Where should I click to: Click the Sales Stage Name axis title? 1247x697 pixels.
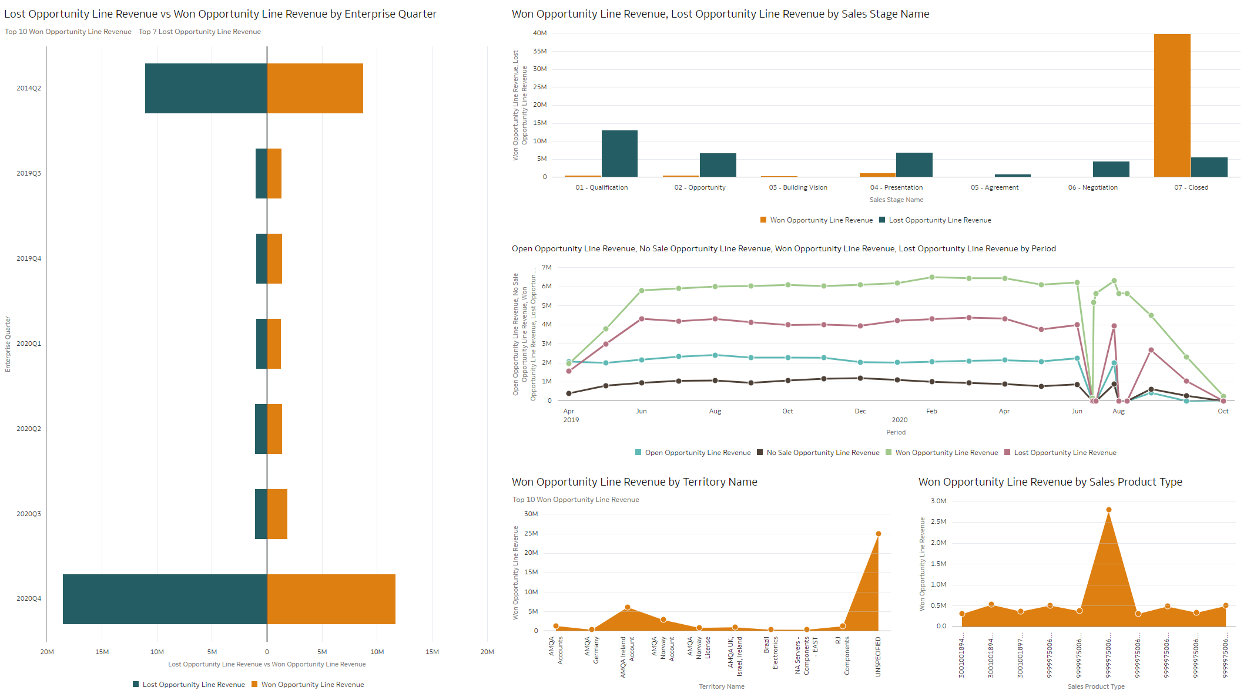point(896,200)
